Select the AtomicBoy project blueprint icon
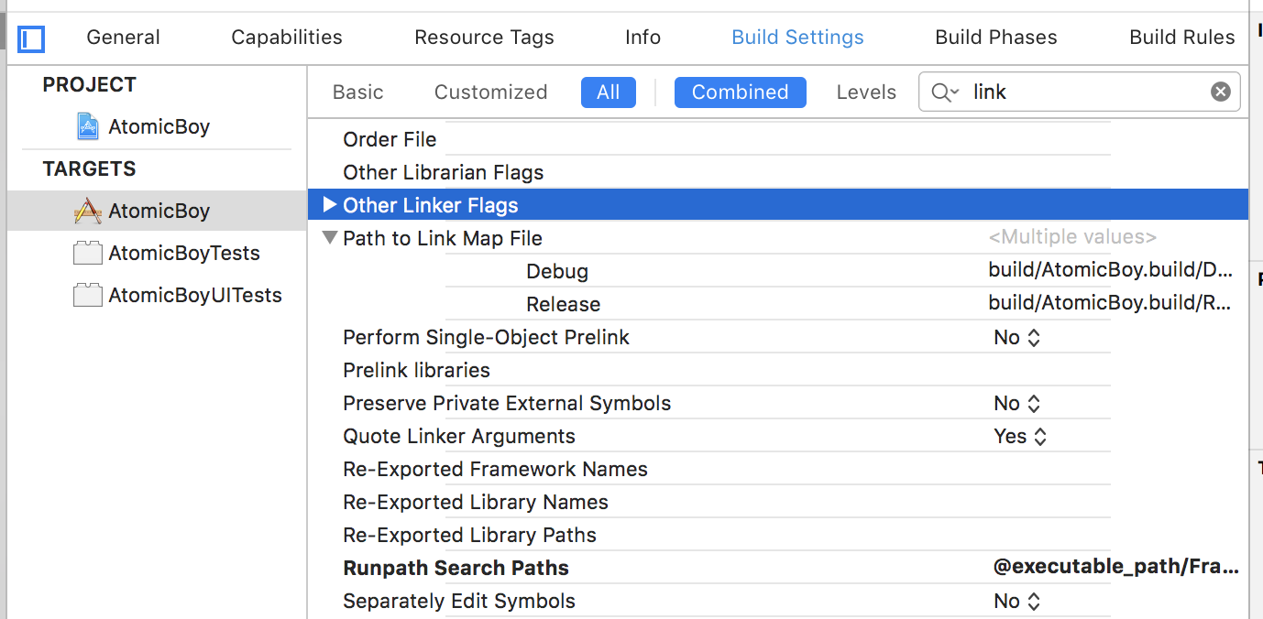 [88, 126]
